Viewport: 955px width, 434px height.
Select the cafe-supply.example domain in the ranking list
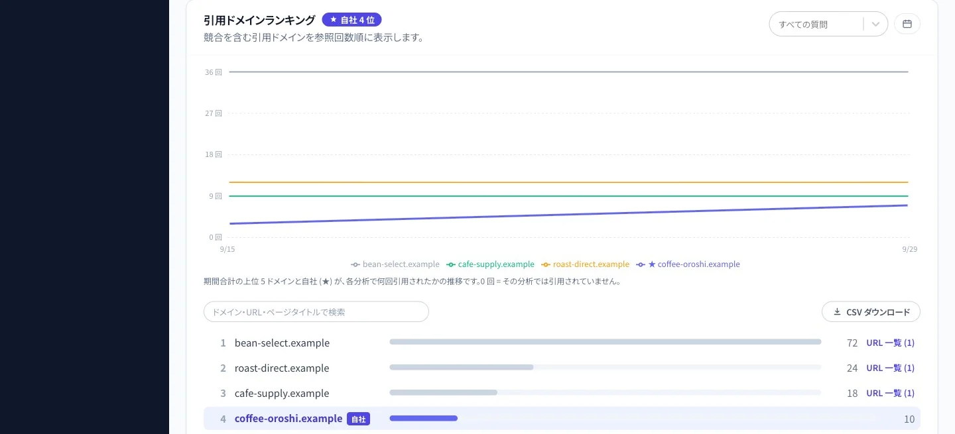tap(282, 393)
